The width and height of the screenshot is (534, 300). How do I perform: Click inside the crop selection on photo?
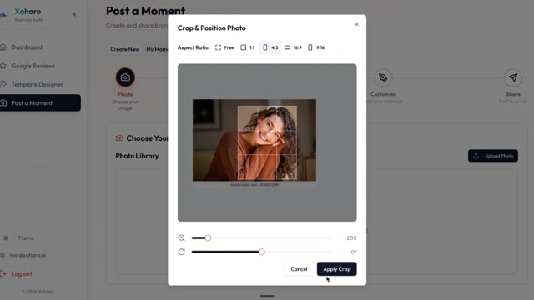coord(267,142)
